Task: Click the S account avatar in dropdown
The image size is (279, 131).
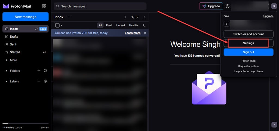Action: tap(226, 24)
